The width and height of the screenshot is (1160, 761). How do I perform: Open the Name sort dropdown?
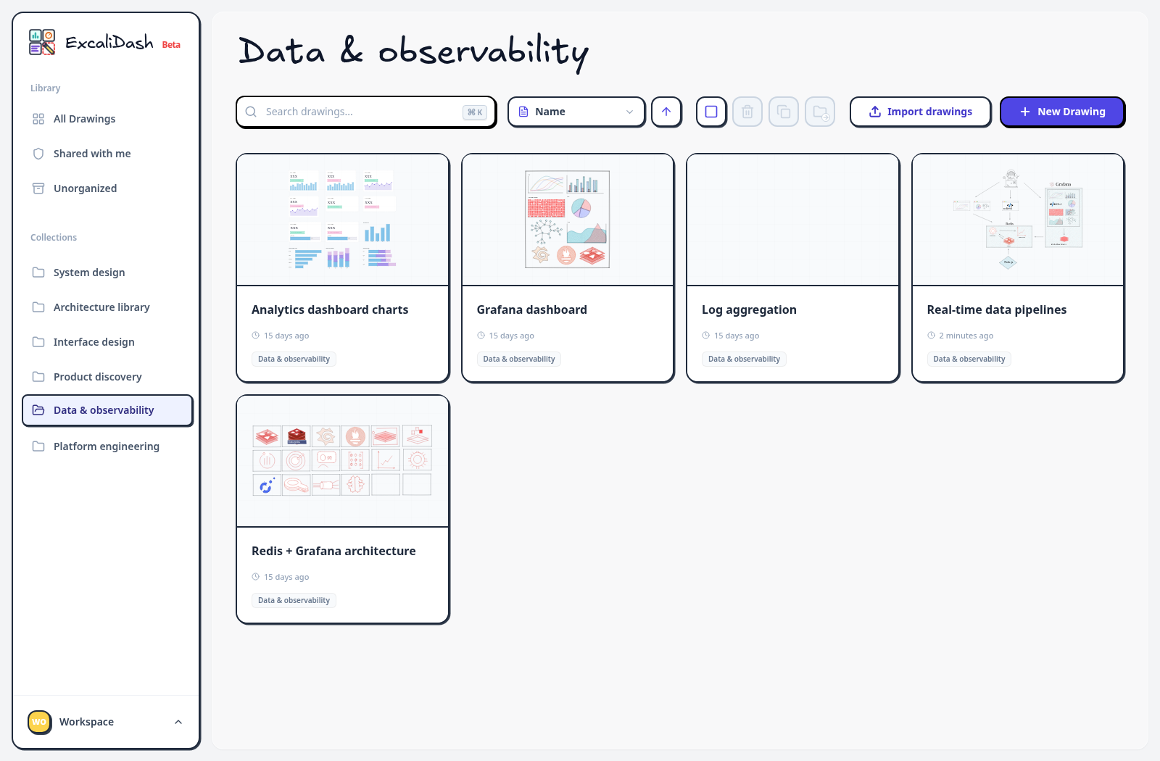(576, 112)
